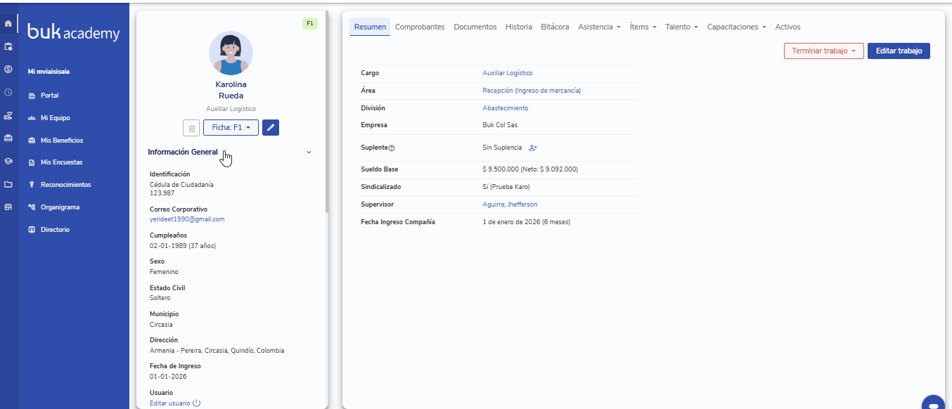Open the dollar-sign payroll icon
Viewport: 952px width, 409px height.
tap(8, 69)
